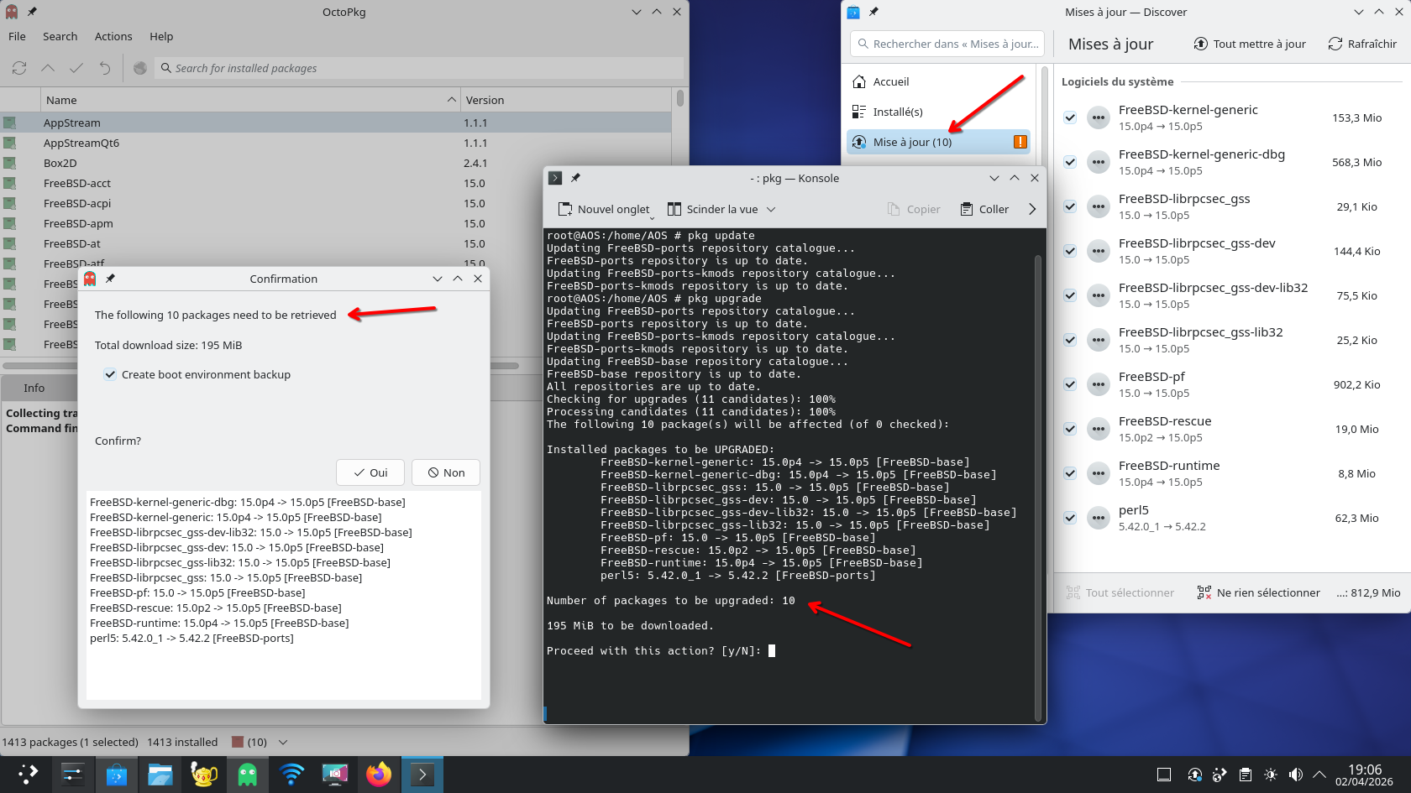Click the globe icon beside the package search
1411x793 pixels.
tap(140, 68)
